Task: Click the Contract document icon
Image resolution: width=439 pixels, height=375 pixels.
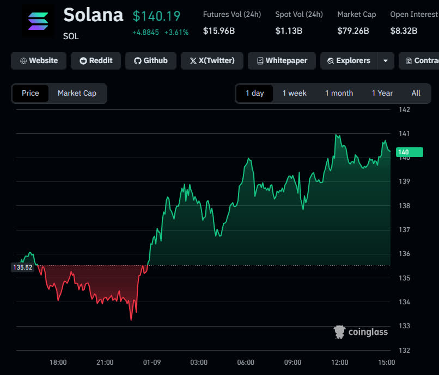Action: pyautogui.click(x=408, y=61)
